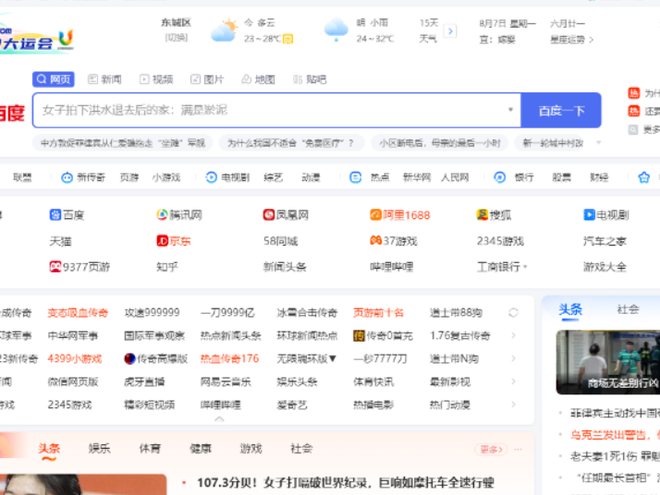The image size is (660, 495).
Task: Click the rainy cloud icon for tomorrow
Action: [x=336, y=30]
